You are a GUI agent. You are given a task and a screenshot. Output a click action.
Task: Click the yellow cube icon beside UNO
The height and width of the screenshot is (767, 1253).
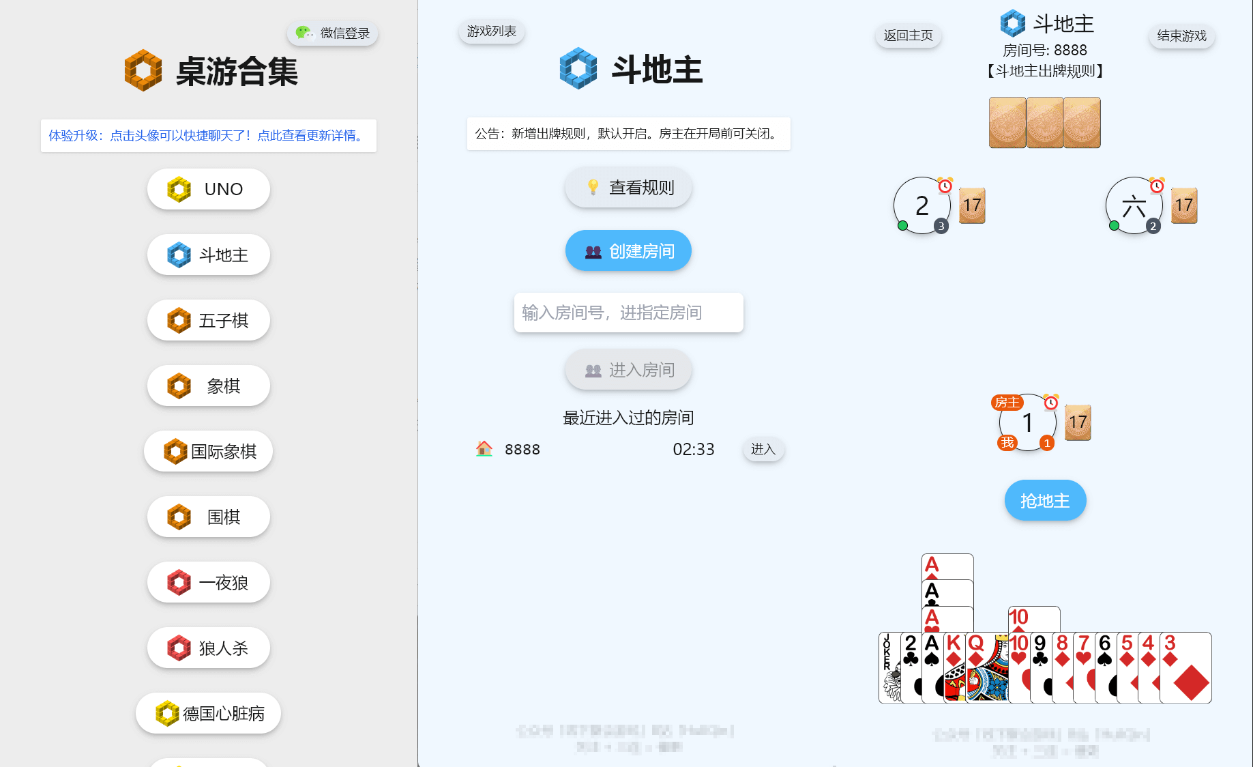pyautogui.click(x=179, y=189)
